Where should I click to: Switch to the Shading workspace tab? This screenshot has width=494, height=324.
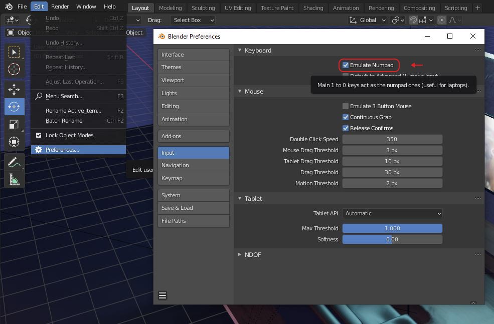pos(313,8)
